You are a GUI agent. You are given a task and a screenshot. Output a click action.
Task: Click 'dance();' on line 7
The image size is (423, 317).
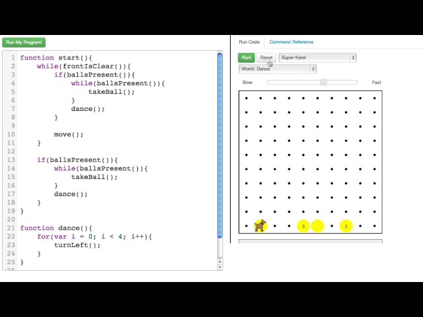pos(88,109)
